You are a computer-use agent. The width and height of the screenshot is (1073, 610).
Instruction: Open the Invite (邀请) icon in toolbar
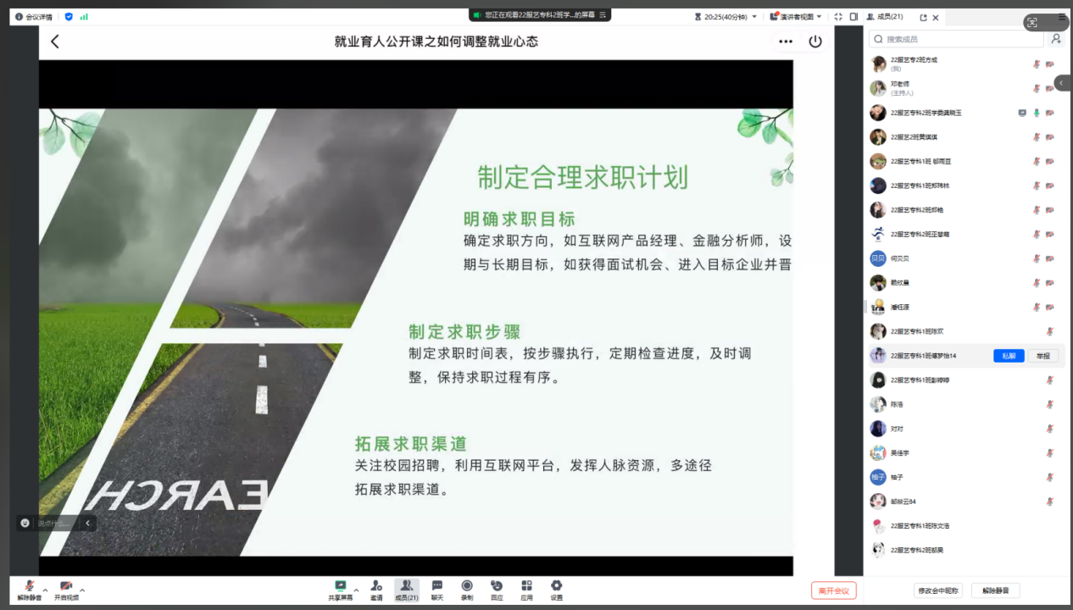coord(375,585)
